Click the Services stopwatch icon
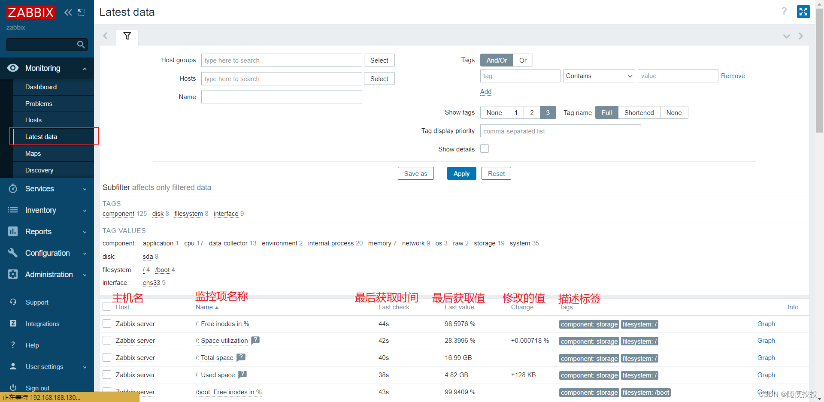Viewport: 824px width, 402px height. (13, 188)
